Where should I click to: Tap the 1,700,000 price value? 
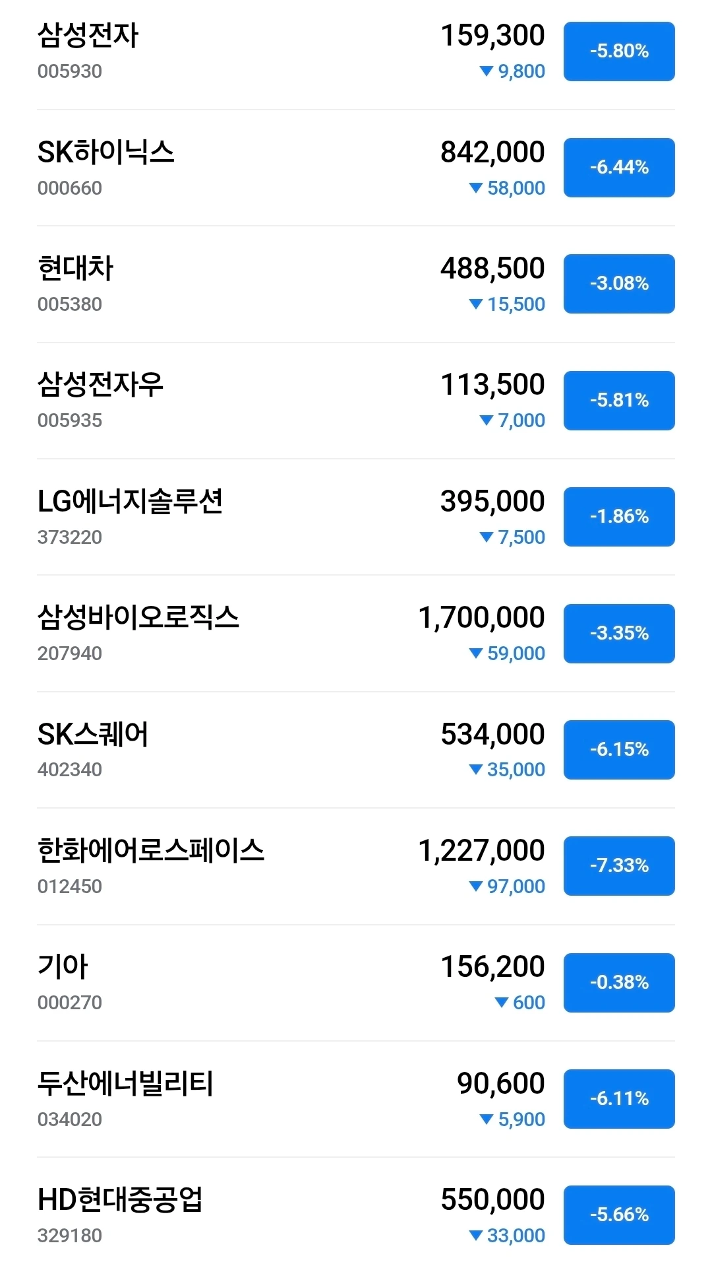[x=481, y=618]
